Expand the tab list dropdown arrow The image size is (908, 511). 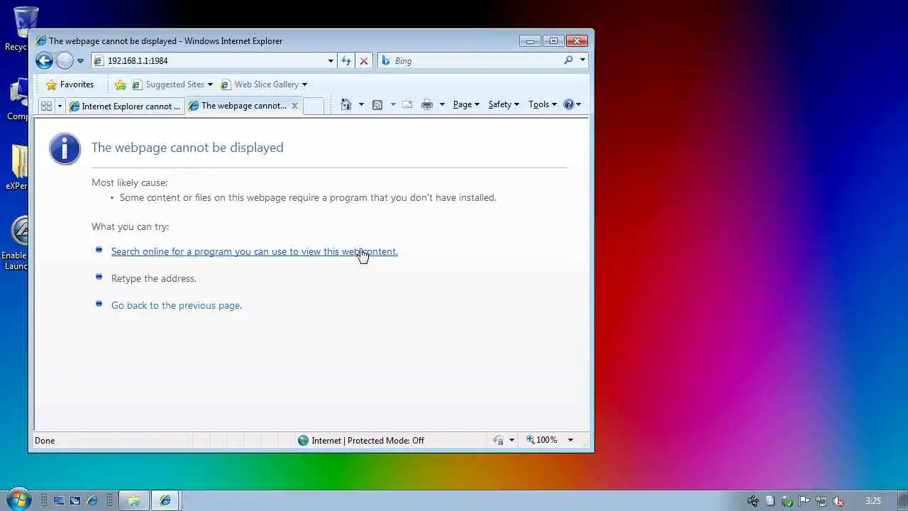(60, 106)
